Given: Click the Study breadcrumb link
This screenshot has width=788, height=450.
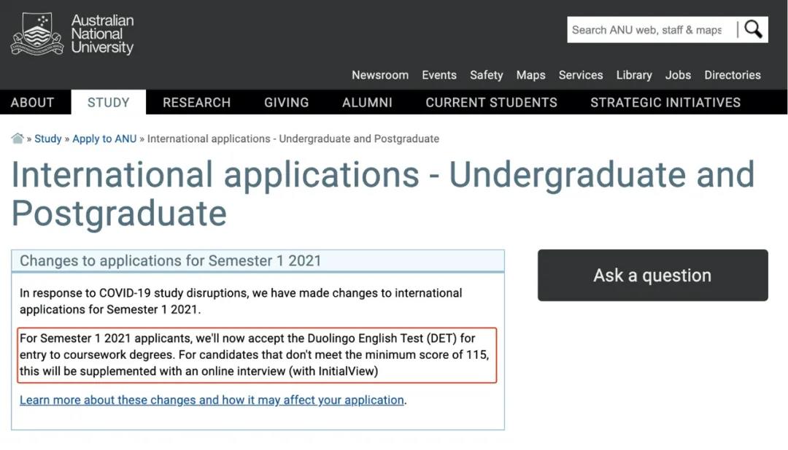Looking at the screenshot, I should 47,139.
